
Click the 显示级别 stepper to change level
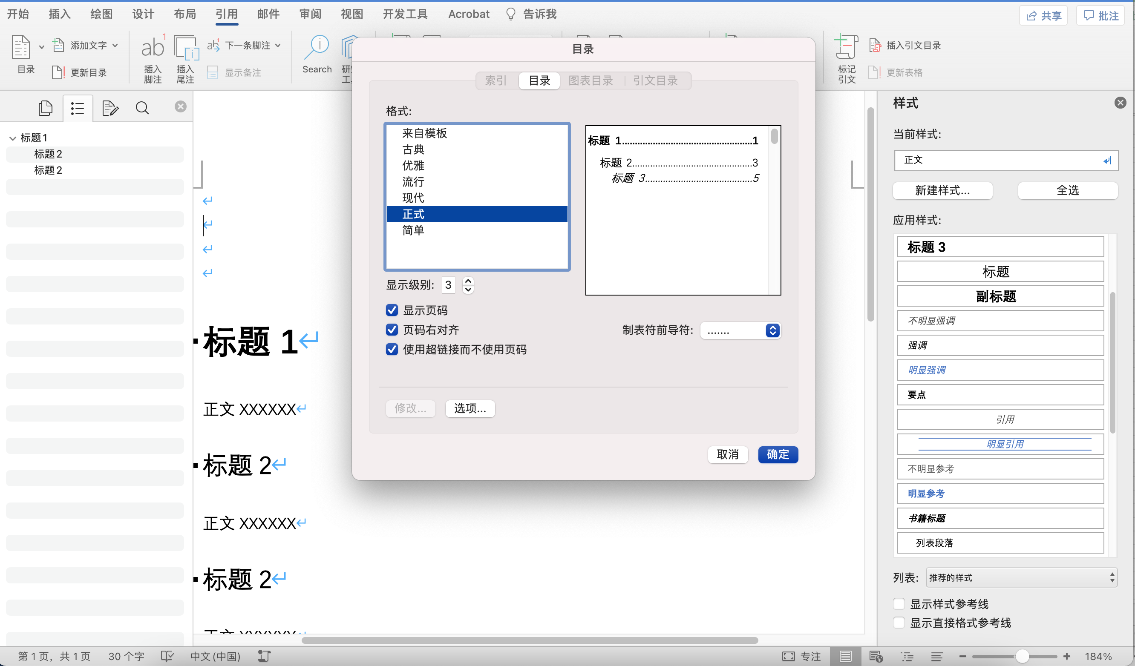click(467, 284)
